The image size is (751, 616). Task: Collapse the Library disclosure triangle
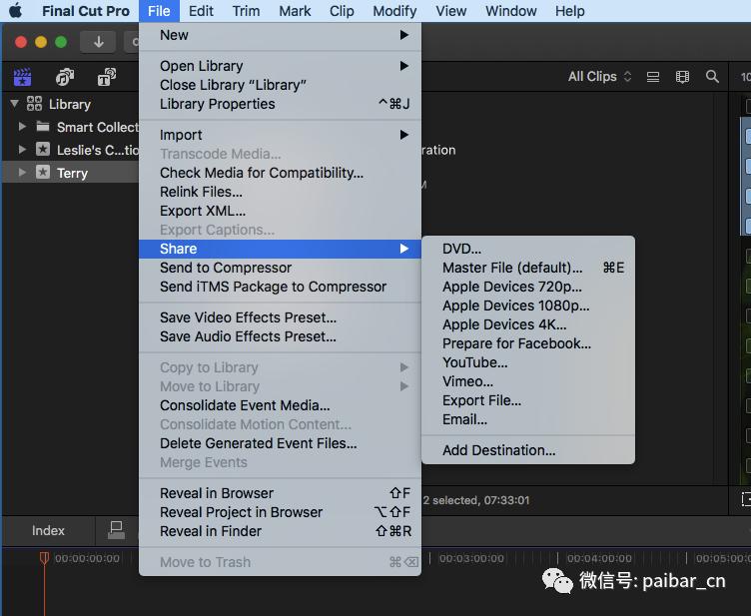click(14, 104)
